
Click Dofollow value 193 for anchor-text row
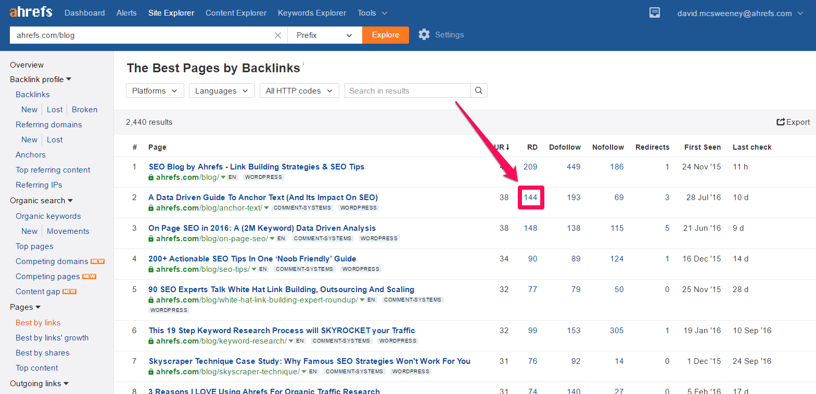pos(573,198)
